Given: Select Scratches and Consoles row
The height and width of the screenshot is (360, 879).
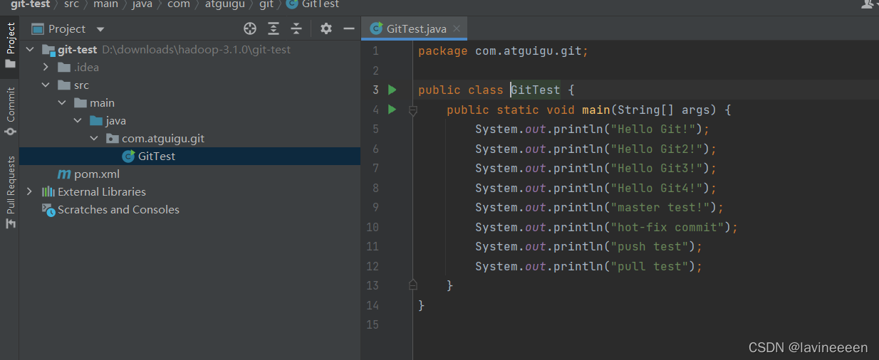Looking at the screenshot, I should [x=189, y=210].
